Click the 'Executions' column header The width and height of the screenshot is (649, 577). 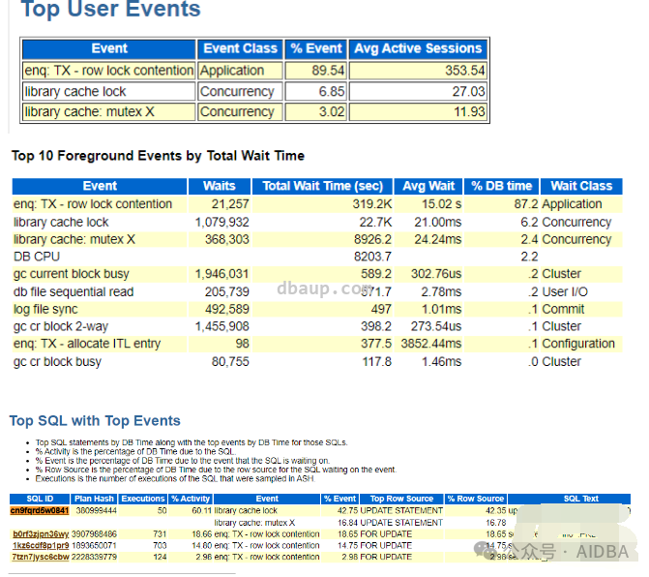(x=143, y=499)
